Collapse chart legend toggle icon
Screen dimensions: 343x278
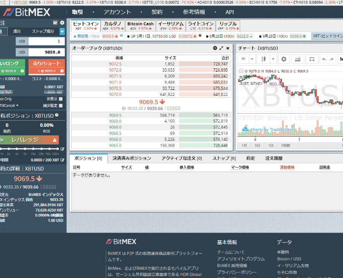(x=241, y=71)
